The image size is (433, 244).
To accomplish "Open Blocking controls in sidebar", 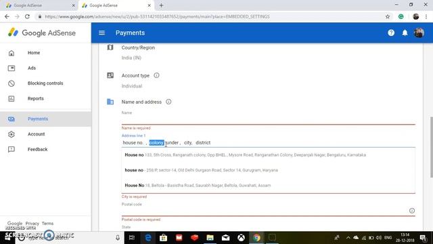I will [x=45, y=83].
